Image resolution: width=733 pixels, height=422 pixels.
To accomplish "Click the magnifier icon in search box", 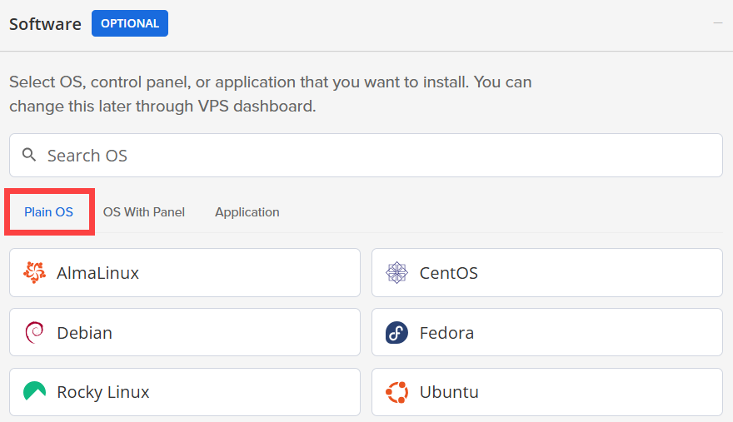I will click(29, 155).
